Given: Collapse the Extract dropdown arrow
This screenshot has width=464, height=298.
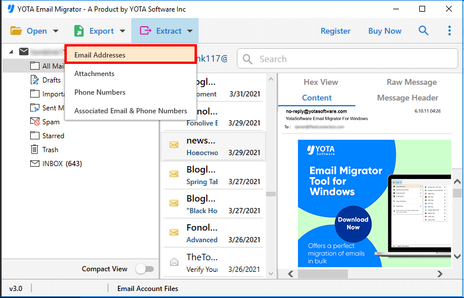Looking at the screenshot, I should pos(190,31).
